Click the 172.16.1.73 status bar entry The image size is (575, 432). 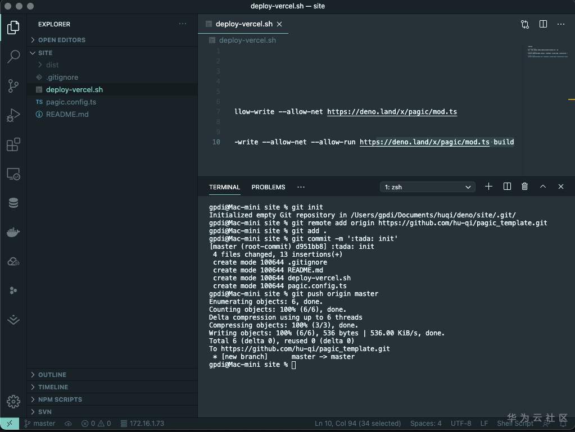(142, 423)
